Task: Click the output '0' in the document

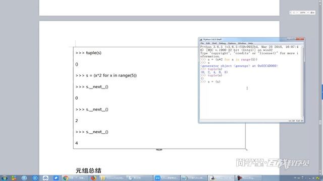Action: pyautogui.click(x=77, y=98)
